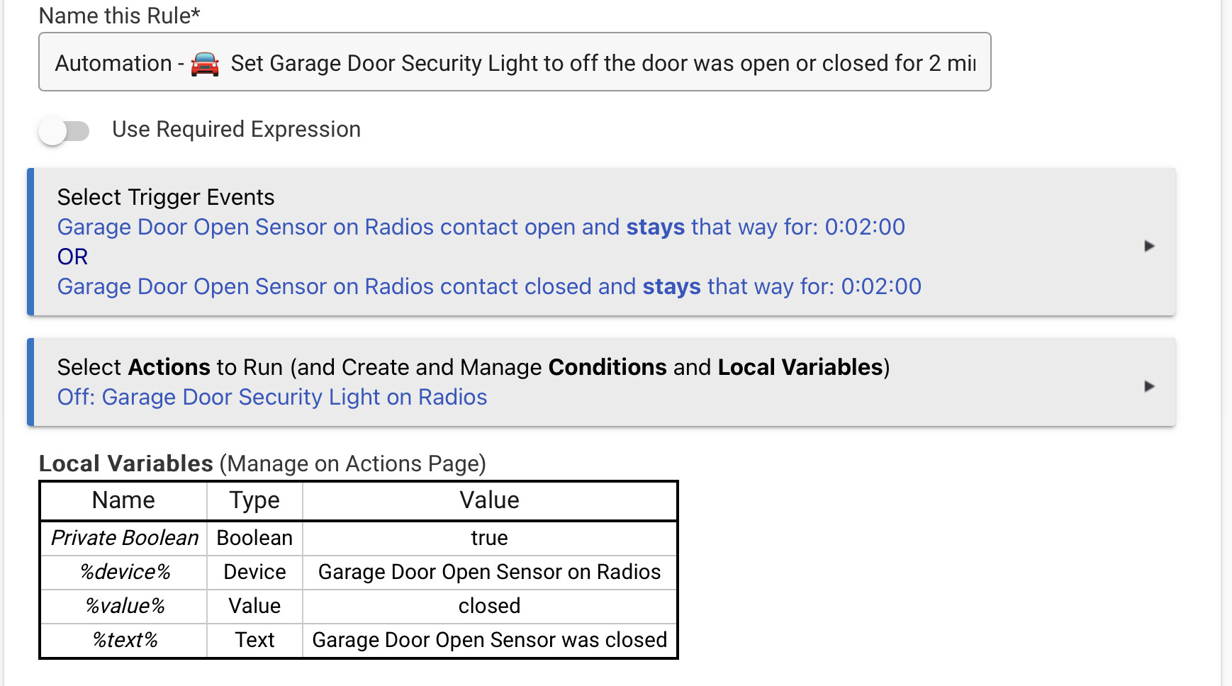
Task: Click the Private Boolean value true
Action: point(490,538)
